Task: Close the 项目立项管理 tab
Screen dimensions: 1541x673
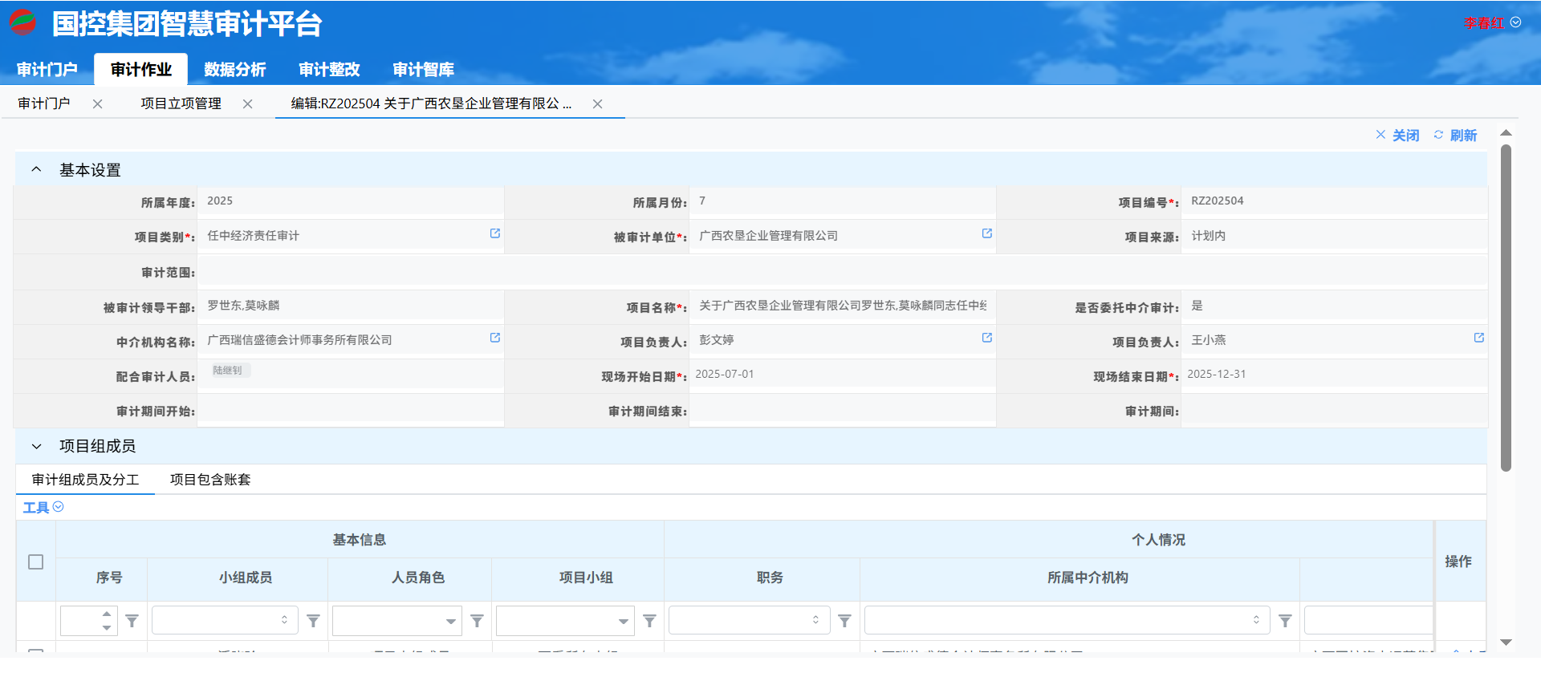Action: [248, 104]
